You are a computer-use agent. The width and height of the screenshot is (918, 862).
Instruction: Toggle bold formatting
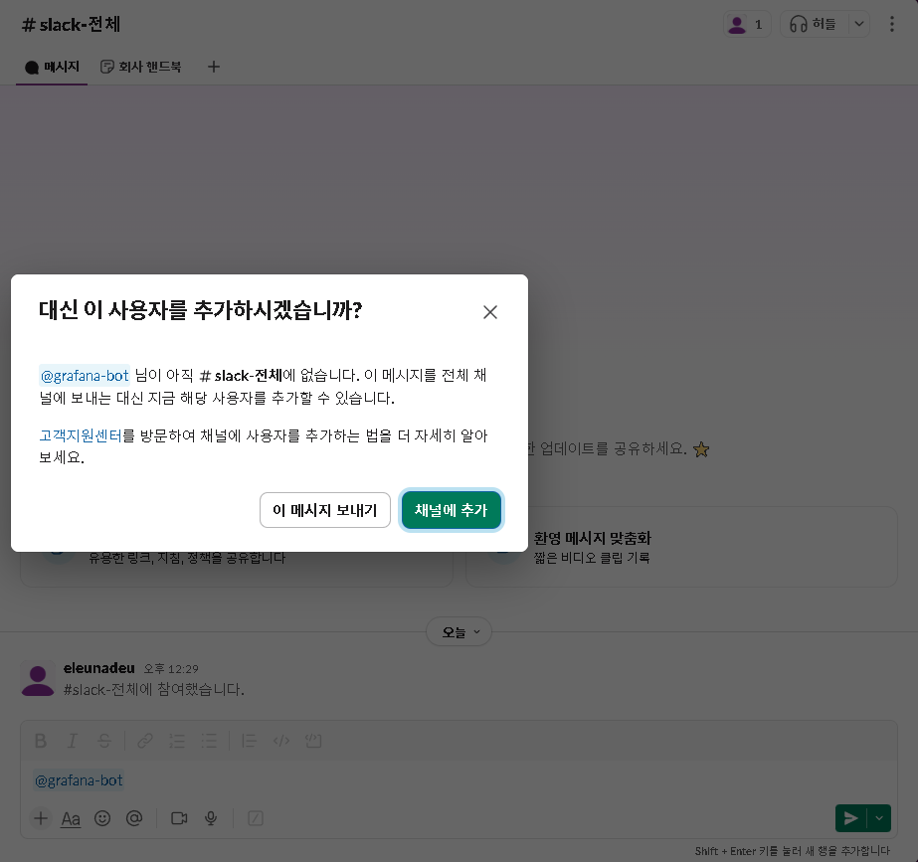tap(41, 741)
